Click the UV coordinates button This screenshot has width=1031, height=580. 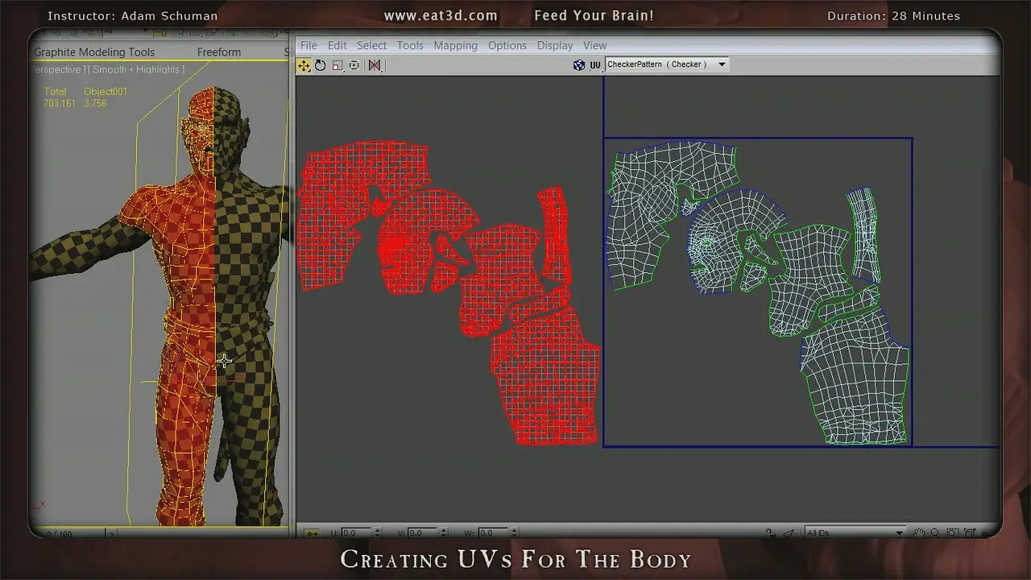click(x=595, y=64)
